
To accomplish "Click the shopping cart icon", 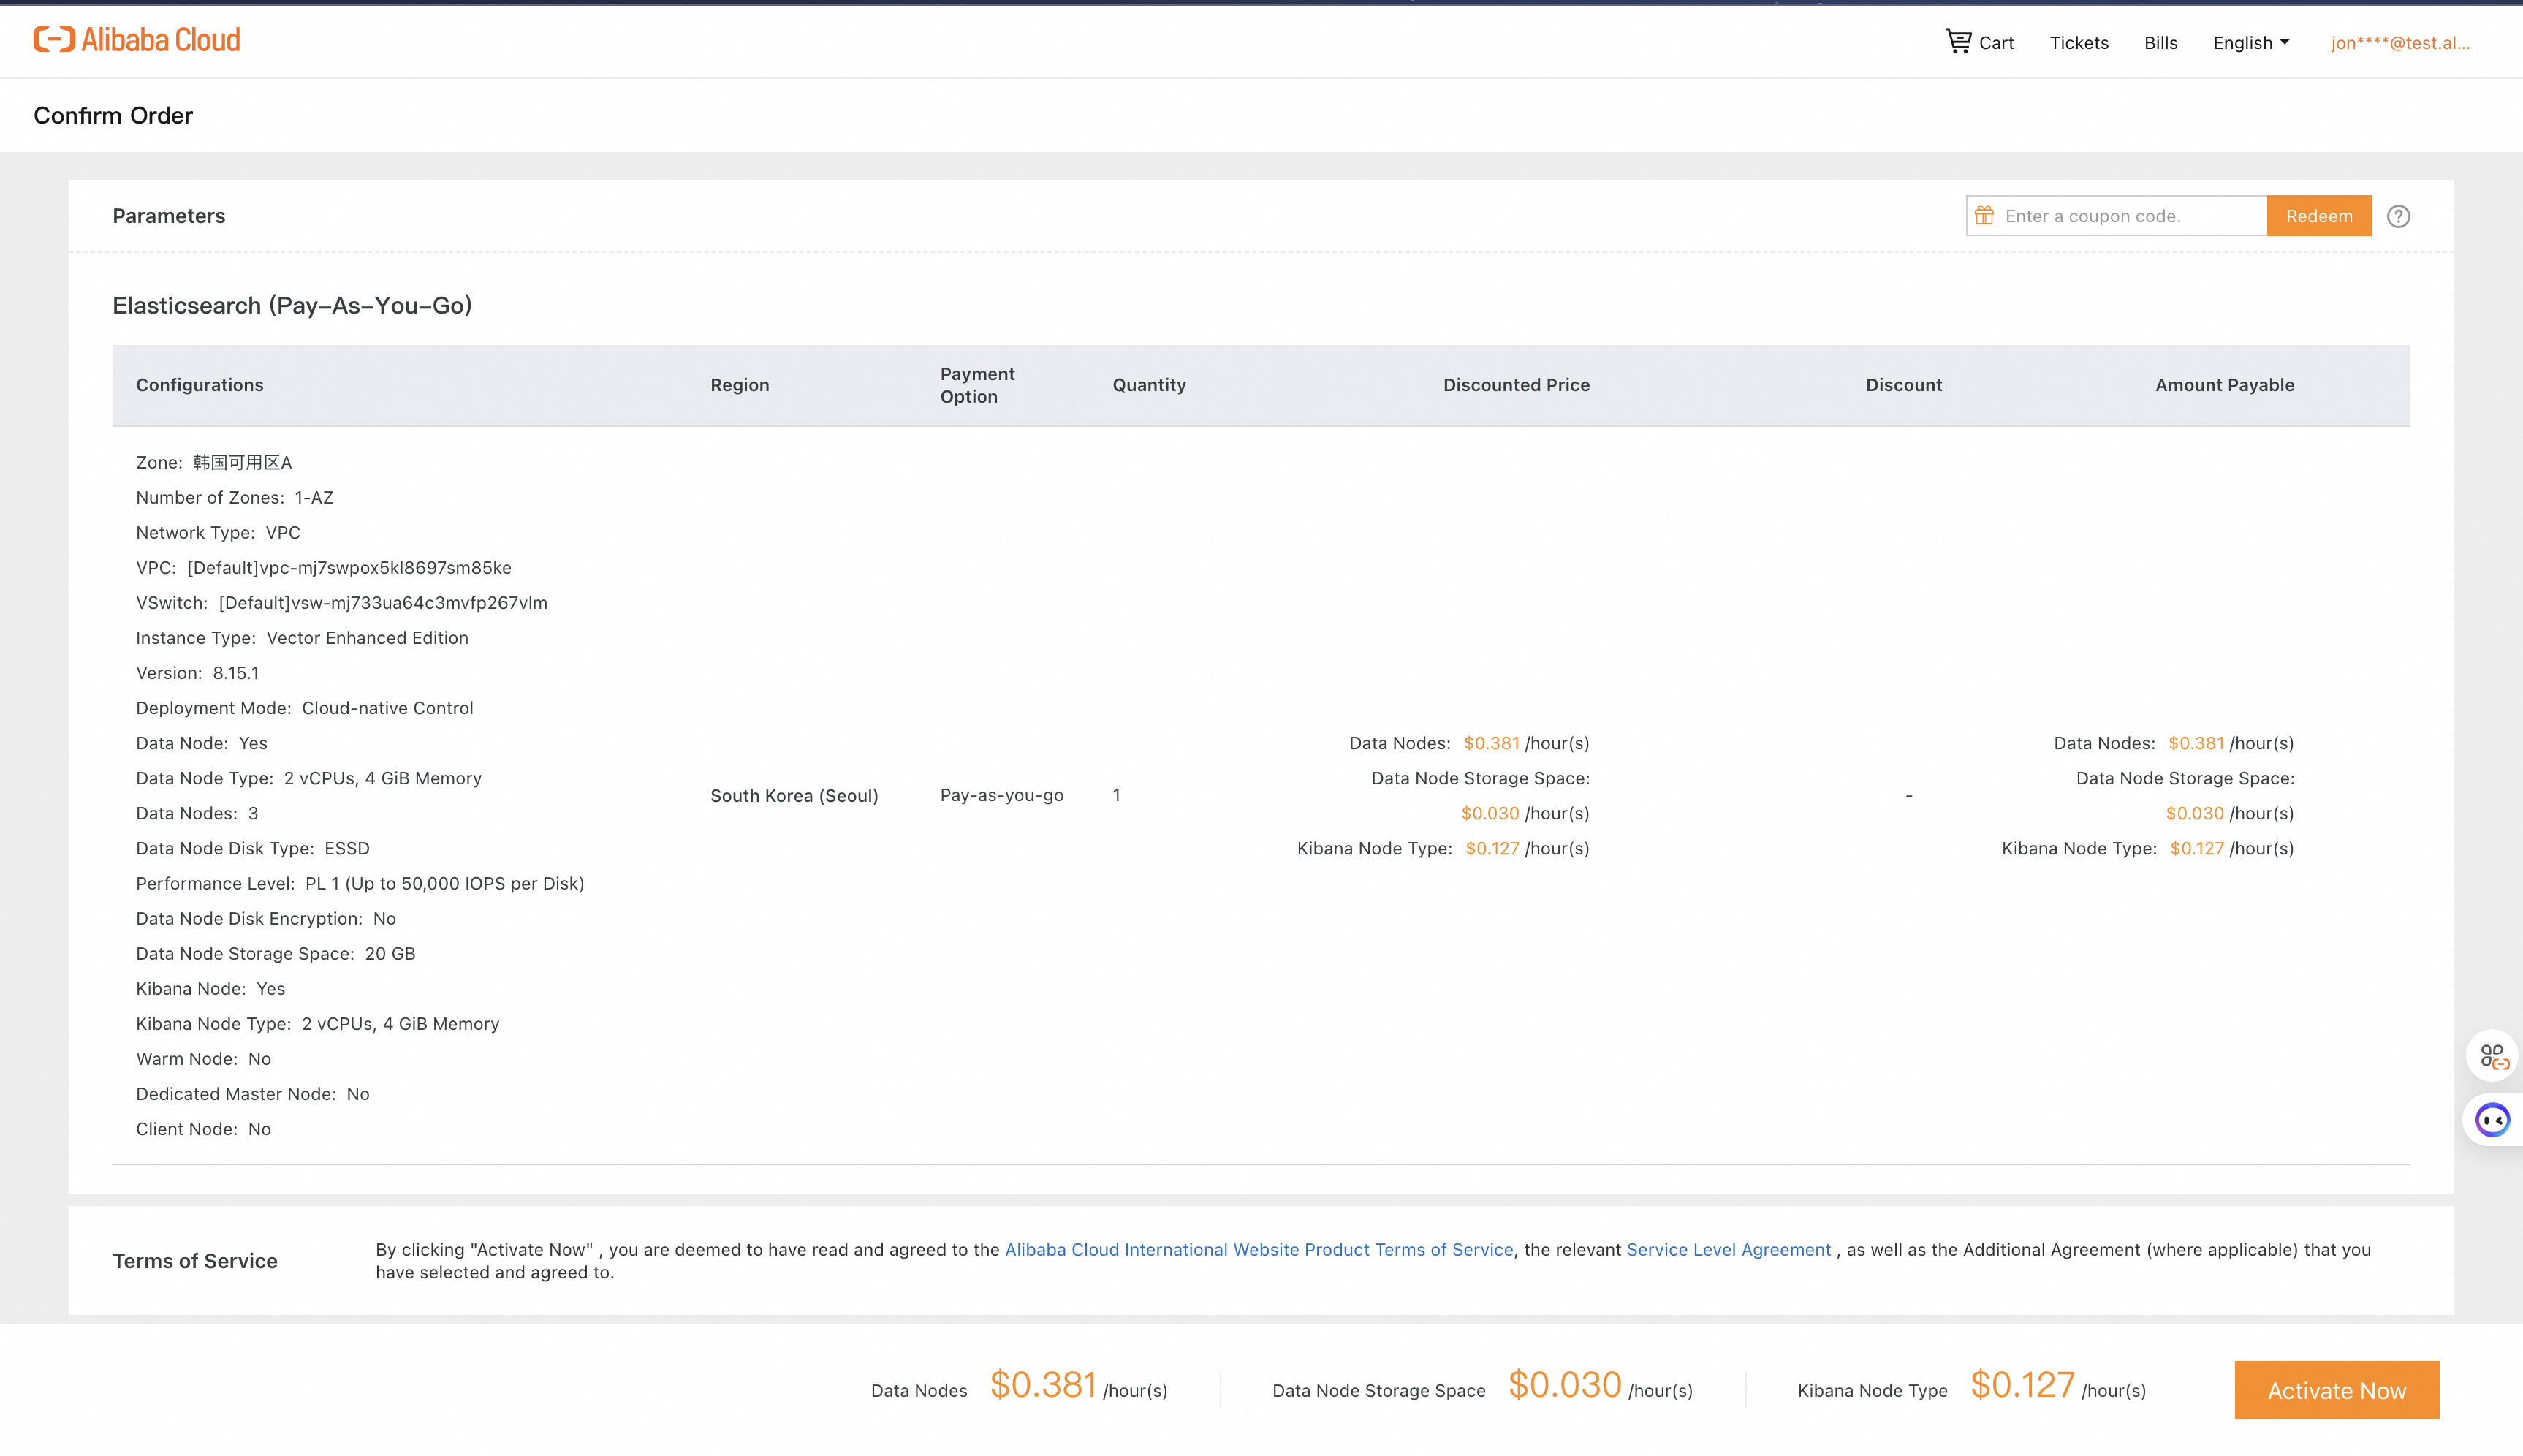I will point(1957,41).
